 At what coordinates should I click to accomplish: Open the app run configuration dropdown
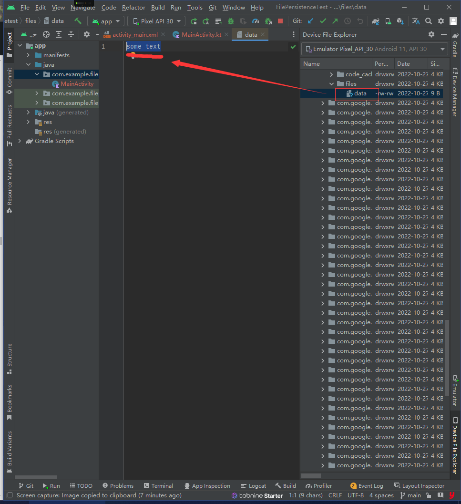point(106,21)
